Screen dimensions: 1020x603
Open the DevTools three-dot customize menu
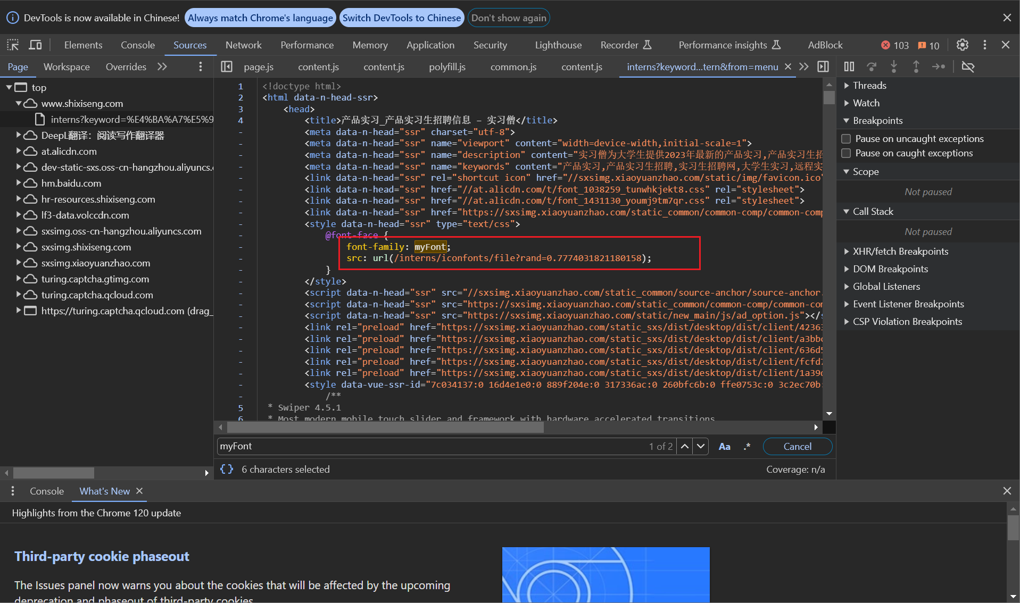[985, 45]
